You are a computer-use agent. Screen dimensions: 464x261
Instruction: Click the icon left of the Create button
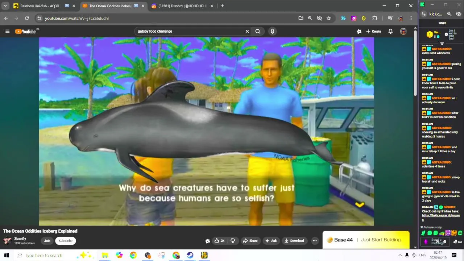[359, 32]
